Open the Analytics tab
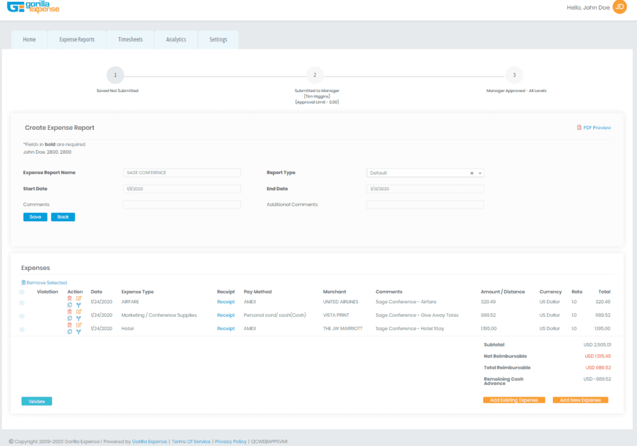The image size is (637, 446). pos(176,39)
